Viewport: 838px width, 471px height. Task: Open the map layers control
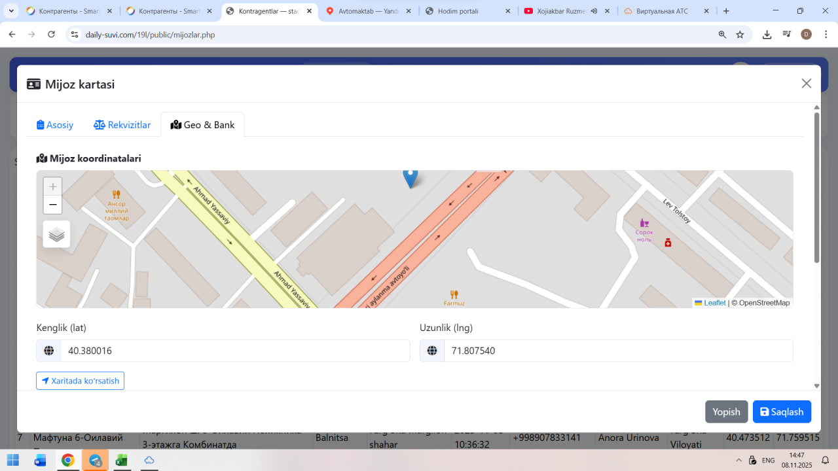click(57, 234)
